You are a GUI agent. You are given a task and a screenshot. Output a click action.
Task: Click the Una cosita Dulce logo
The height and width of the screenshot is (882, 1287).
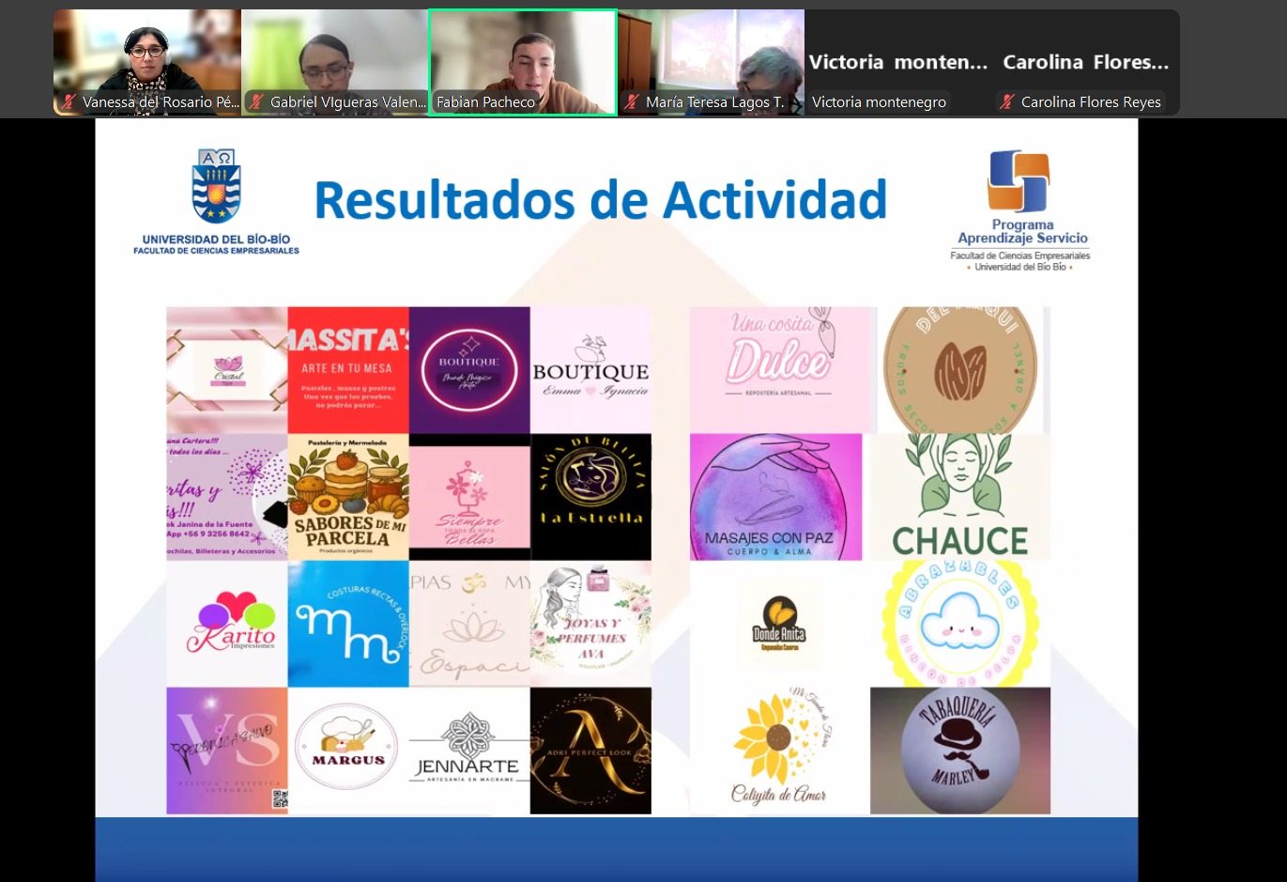click(781, 370)
